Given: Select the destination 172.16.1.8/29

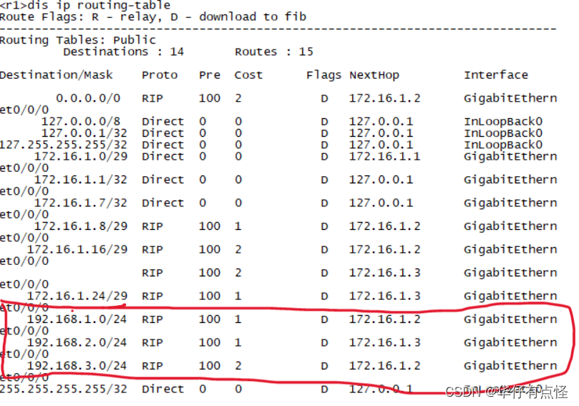Looking at the screenshot, I should click(x=81, y=226).
